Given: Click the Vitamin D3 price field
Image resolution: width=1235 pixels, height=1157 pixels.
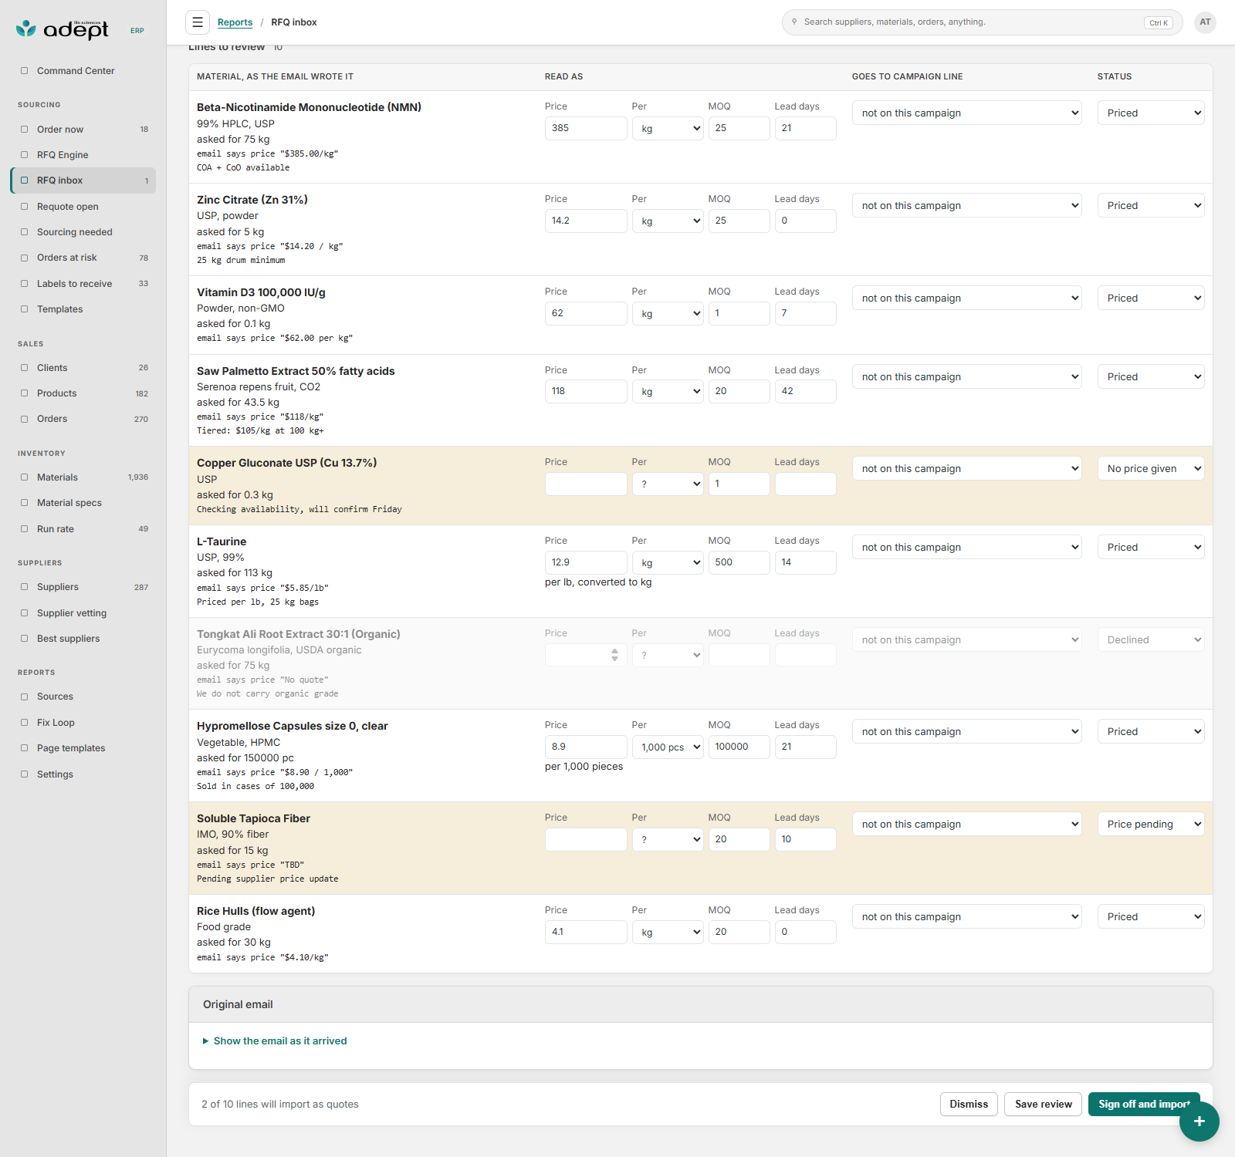Looking at the screenshot, I should 586,314.
